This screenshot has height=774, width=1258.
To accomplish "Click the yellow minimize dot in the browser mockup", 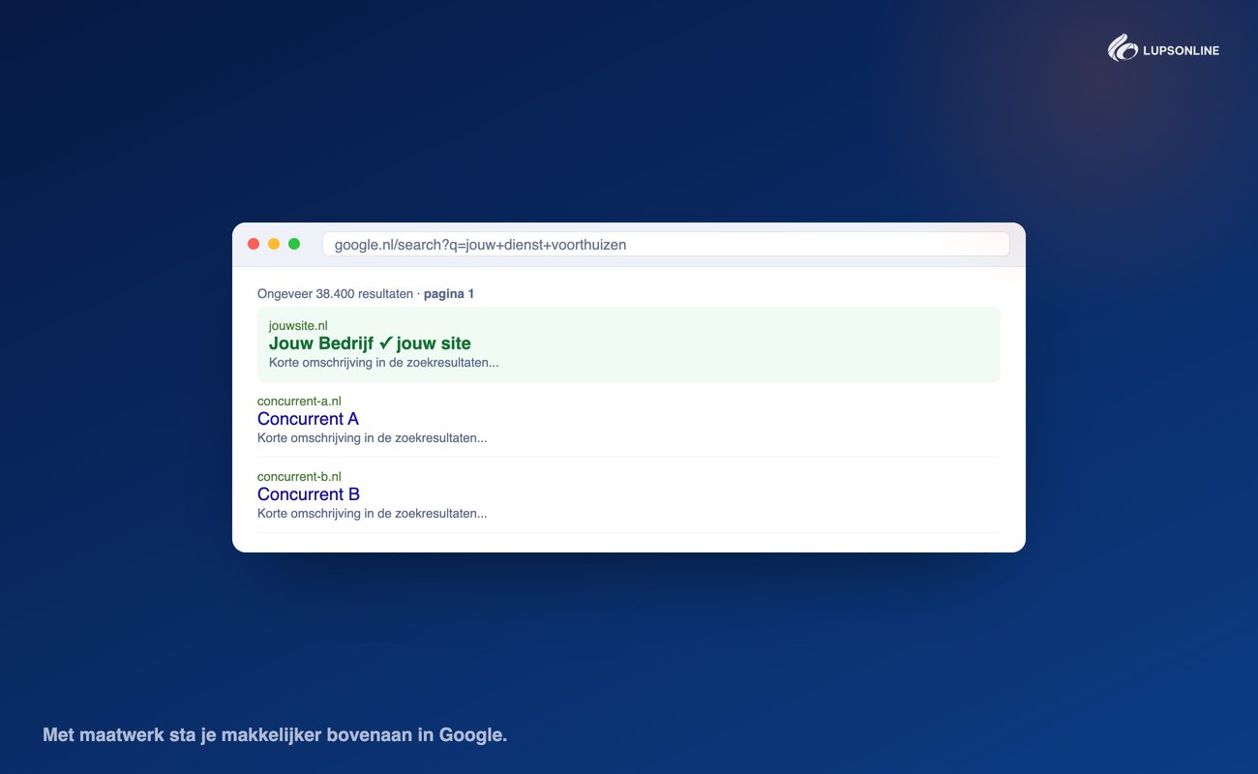I will click(x=274, y=244).
